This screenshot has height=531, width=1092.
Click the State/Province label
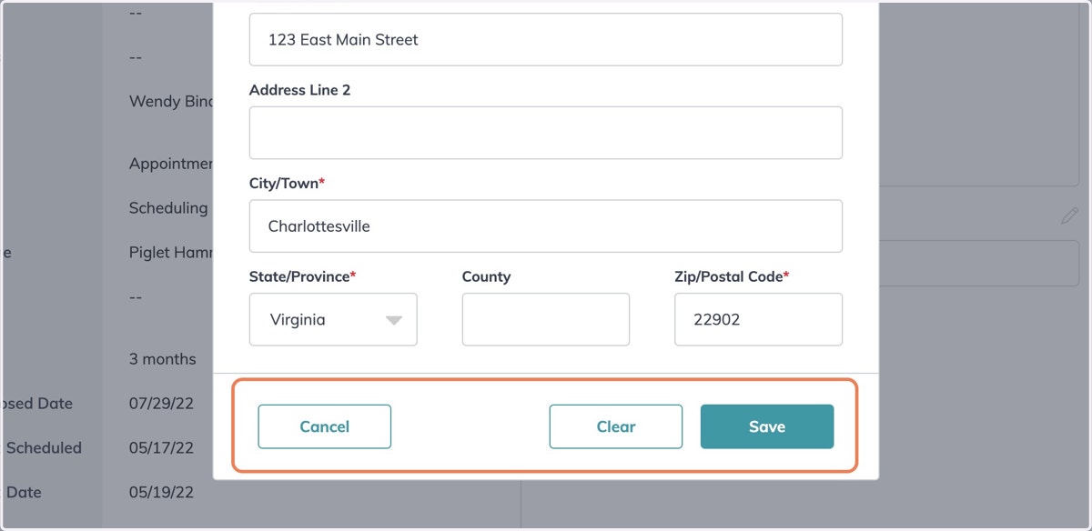pos(302,276)
